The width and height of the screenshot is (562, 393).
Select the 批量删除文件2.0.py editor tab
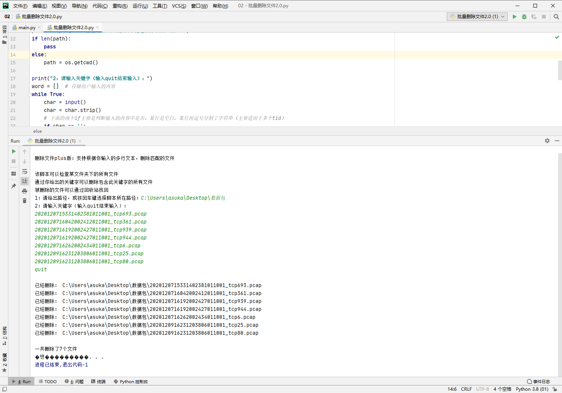pos(73,28)
